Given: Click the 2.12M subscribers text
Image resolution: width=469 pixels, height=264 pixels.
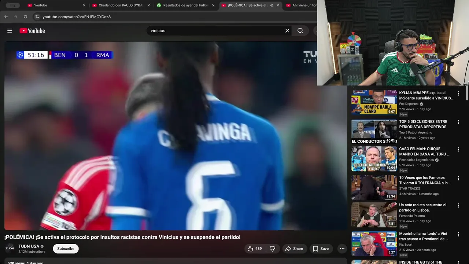Looking at the screenshot, I should tap(32, 252).
